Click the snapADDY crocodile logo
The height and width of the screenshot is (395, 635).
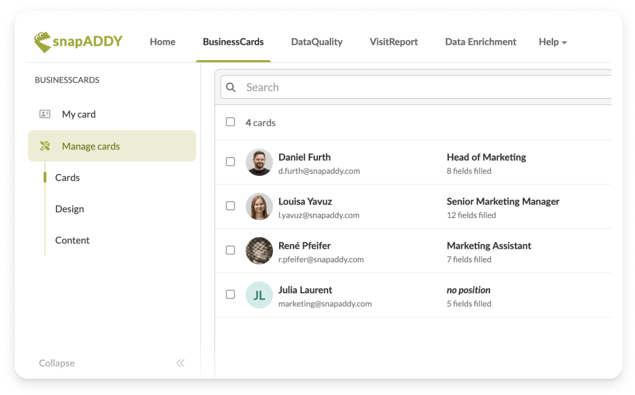click(78, 42)
